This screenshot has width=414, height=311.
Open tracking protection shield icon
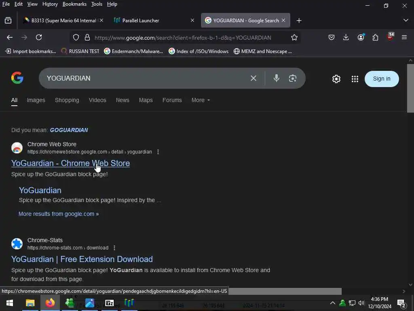pos(76,38)
